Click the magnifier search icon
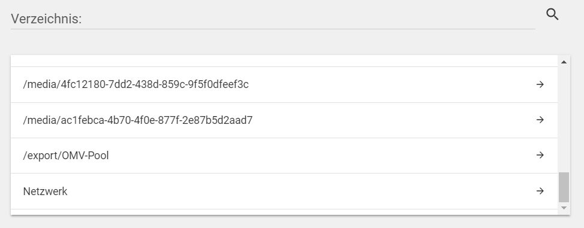The height and width of the screenshot is (228, 584). click(552, 14)
